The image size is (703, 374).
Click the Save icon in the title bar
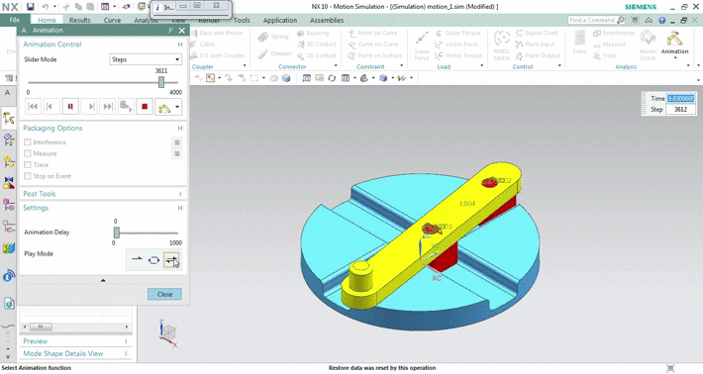coord(30,7)
